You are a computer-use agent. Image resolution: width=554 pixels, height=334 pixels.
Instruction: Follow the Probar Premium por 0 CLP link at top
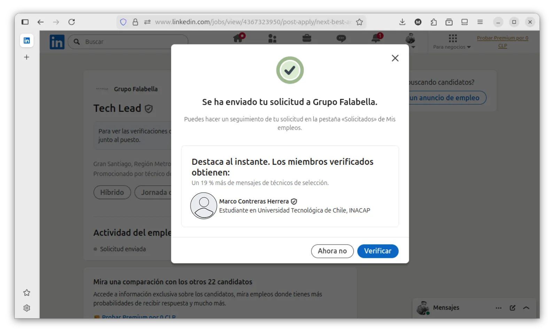(x=502, y=42)
